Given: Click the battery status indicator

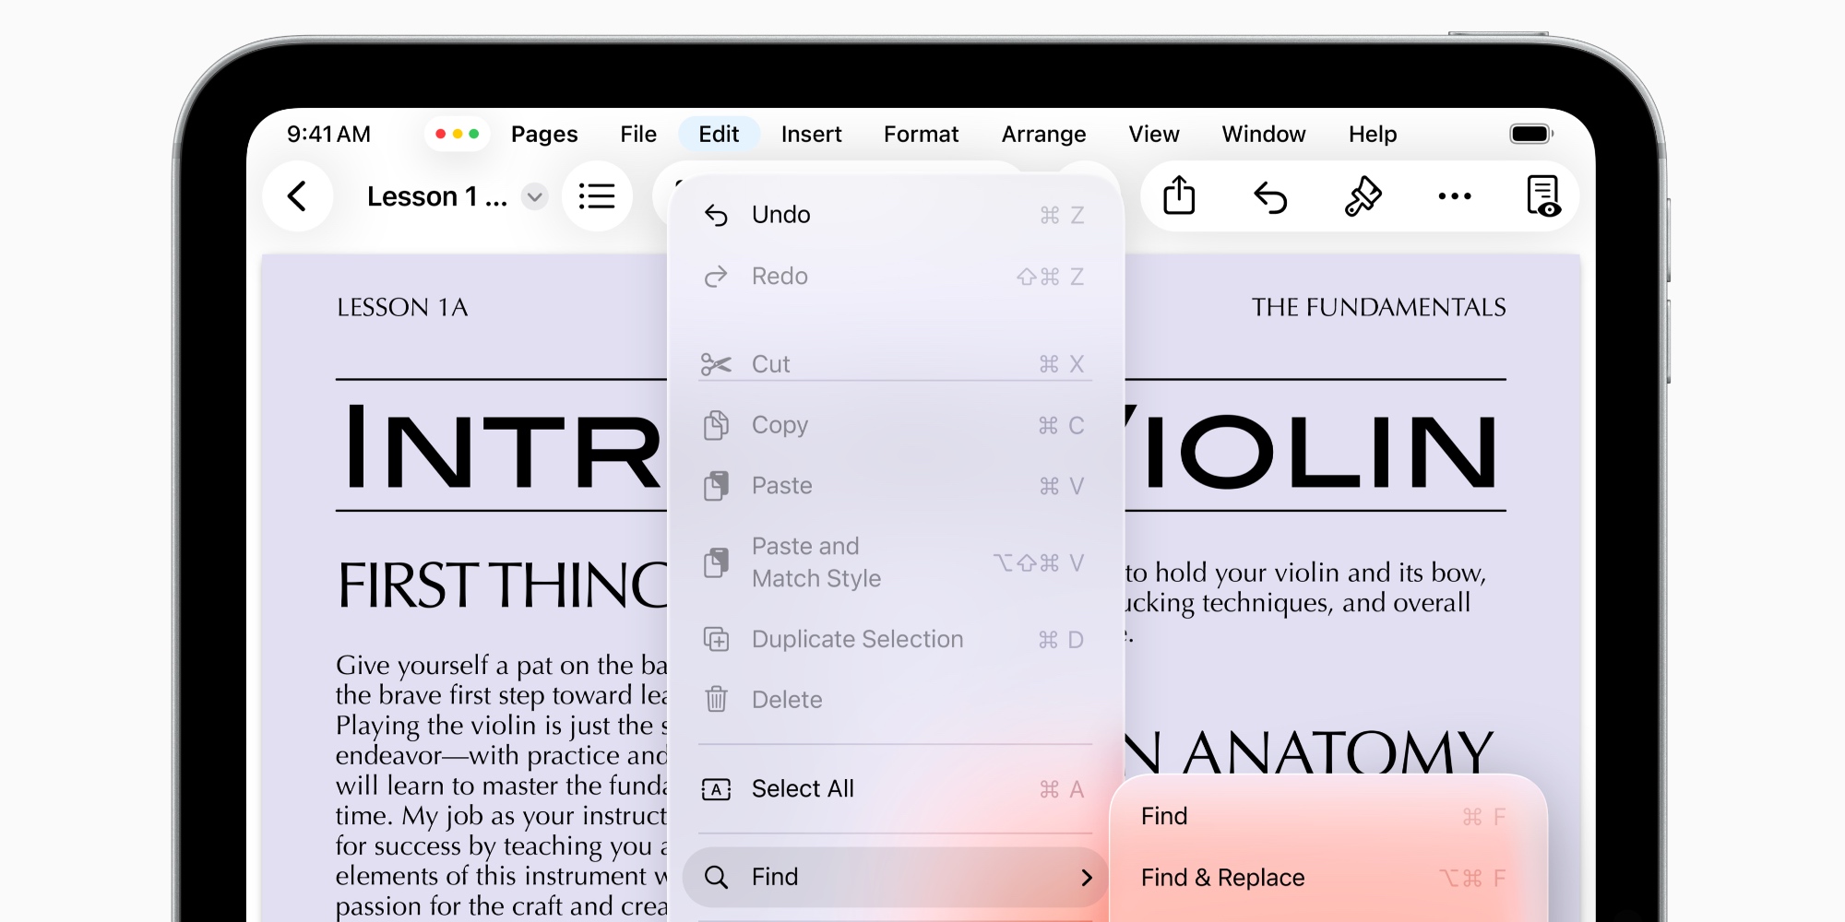Looking at the screenshot, I should [1530, 134].
